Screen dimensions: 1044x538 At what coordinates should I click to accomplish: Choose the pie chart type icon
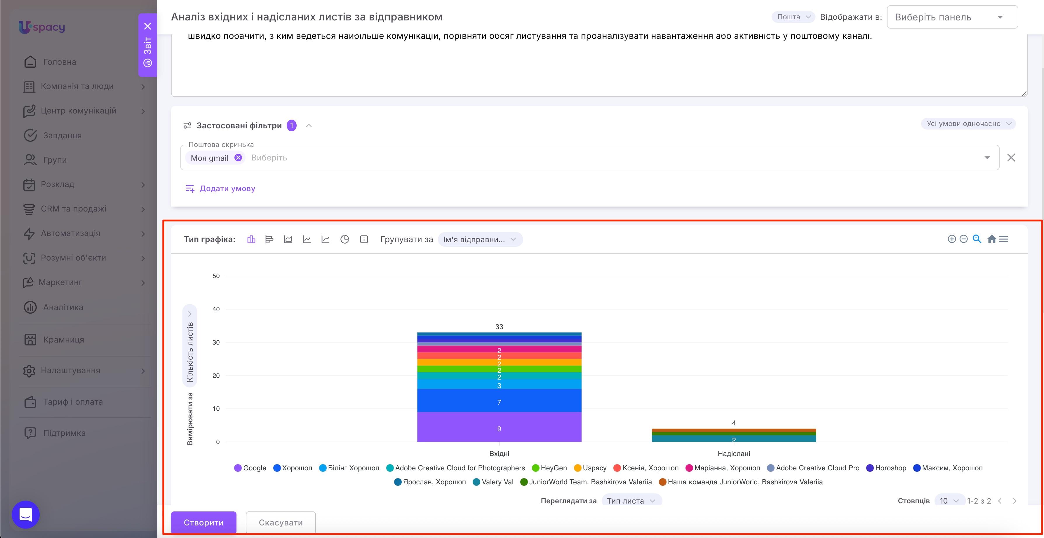344,240
